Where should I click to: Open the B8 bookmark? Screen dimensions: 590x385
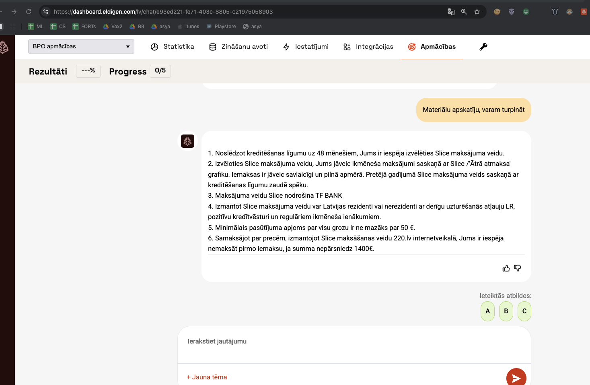[x=137, y=27]
